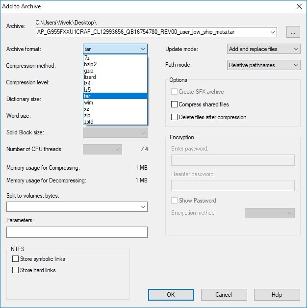Open the Update mode dropdown

pos(264,49)
